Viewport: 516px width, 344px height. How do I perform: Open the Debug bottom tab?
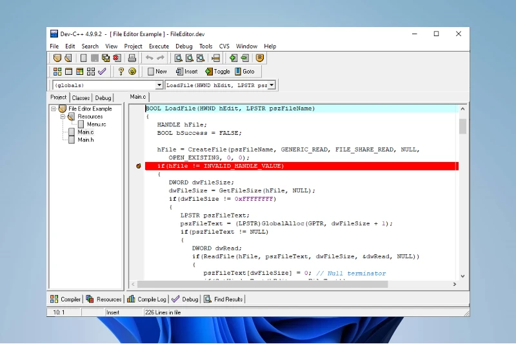(x=185, y=299)
